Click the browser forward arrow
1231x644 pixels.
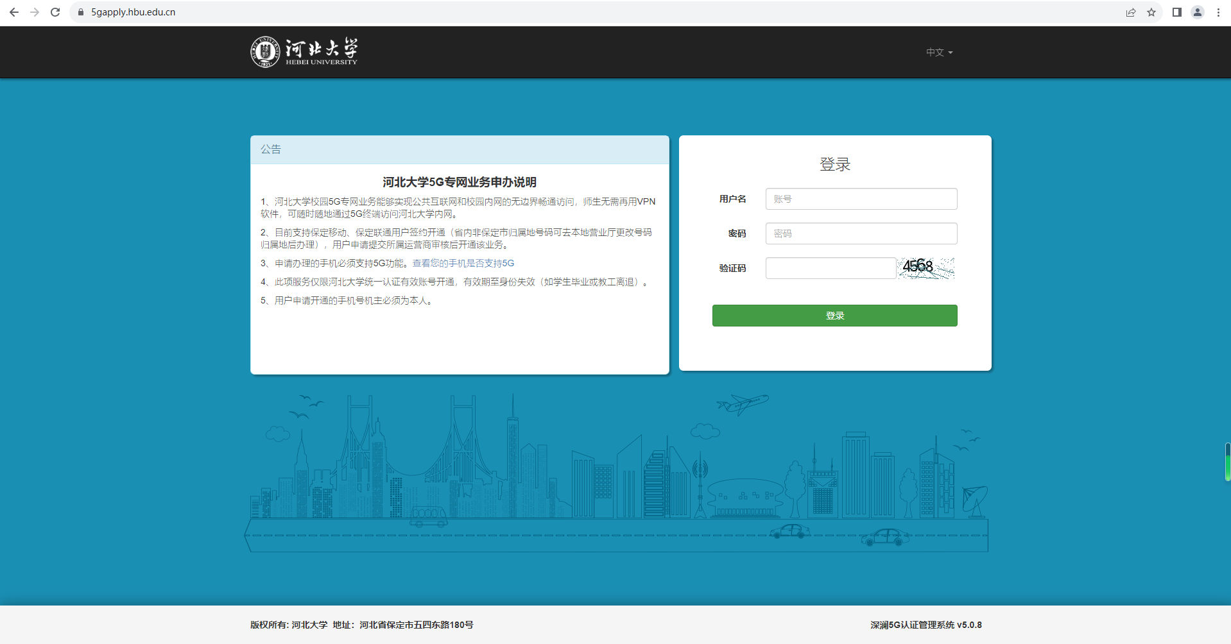tap(35, 12)
